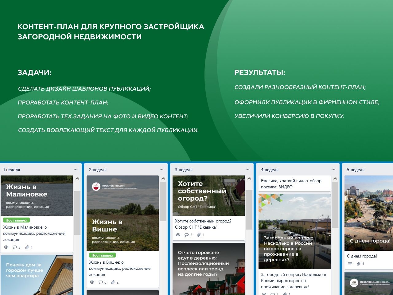Open the actions menu for "1 неделя" list
Viewport: 393px width, 295px height.
coord(75,169)
